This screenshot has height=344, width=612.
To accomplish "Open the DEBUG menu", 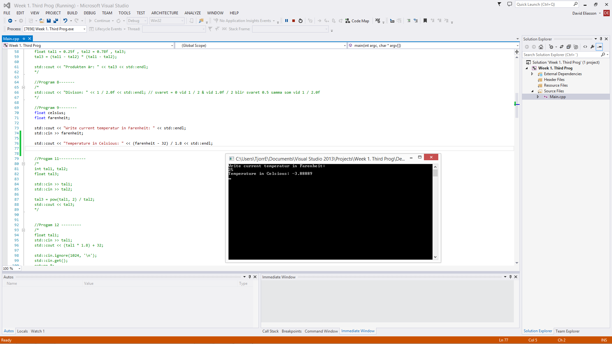I will click(x=90, y=13).
